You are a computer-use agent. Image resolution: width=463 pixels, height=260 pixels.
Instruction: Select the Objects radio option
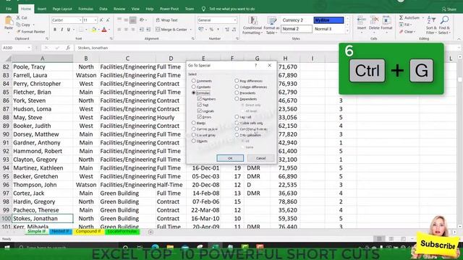pos(193,141)
